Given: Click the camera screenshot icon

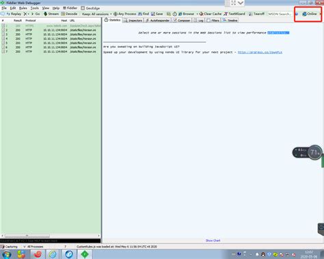Looking at the screenshot, I should pyautogui.click(x=169, y=14).
